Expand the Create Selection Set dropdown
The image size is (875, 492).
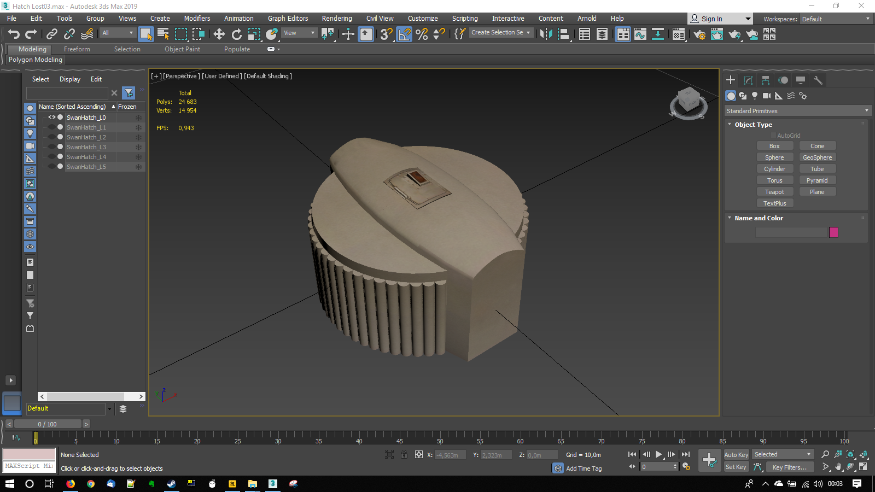(500, 33)
